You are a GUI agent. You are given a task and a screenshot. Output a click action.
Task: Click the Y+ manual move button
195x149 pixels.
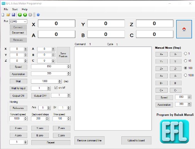pos(162,61)
